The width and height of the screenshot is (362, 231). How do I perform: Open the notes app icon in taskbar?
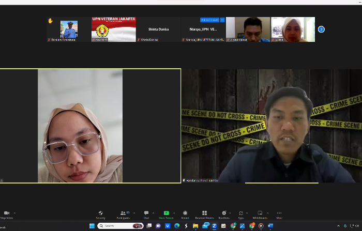coord(223,226)
